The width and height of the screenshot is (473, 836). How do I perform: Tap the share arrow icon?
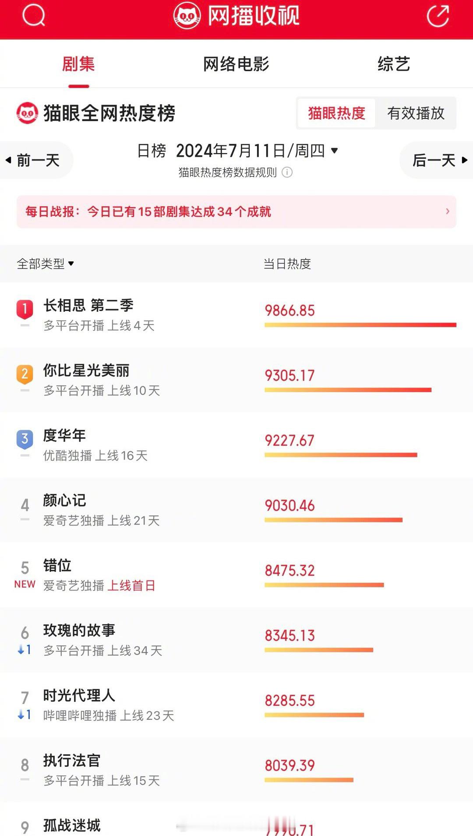click(x=438, y=15)
